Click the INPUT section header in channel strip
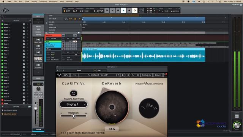 click(38, 16)
